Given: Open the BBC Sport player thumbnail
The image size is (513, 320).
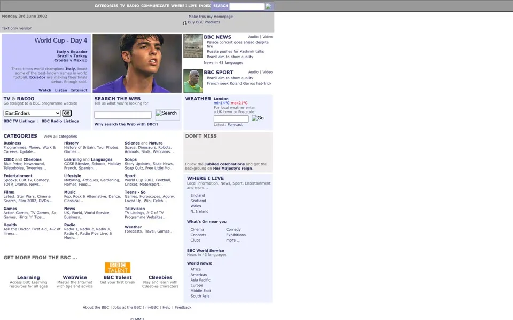Looking at the screenshot, I should pos(193,81).
